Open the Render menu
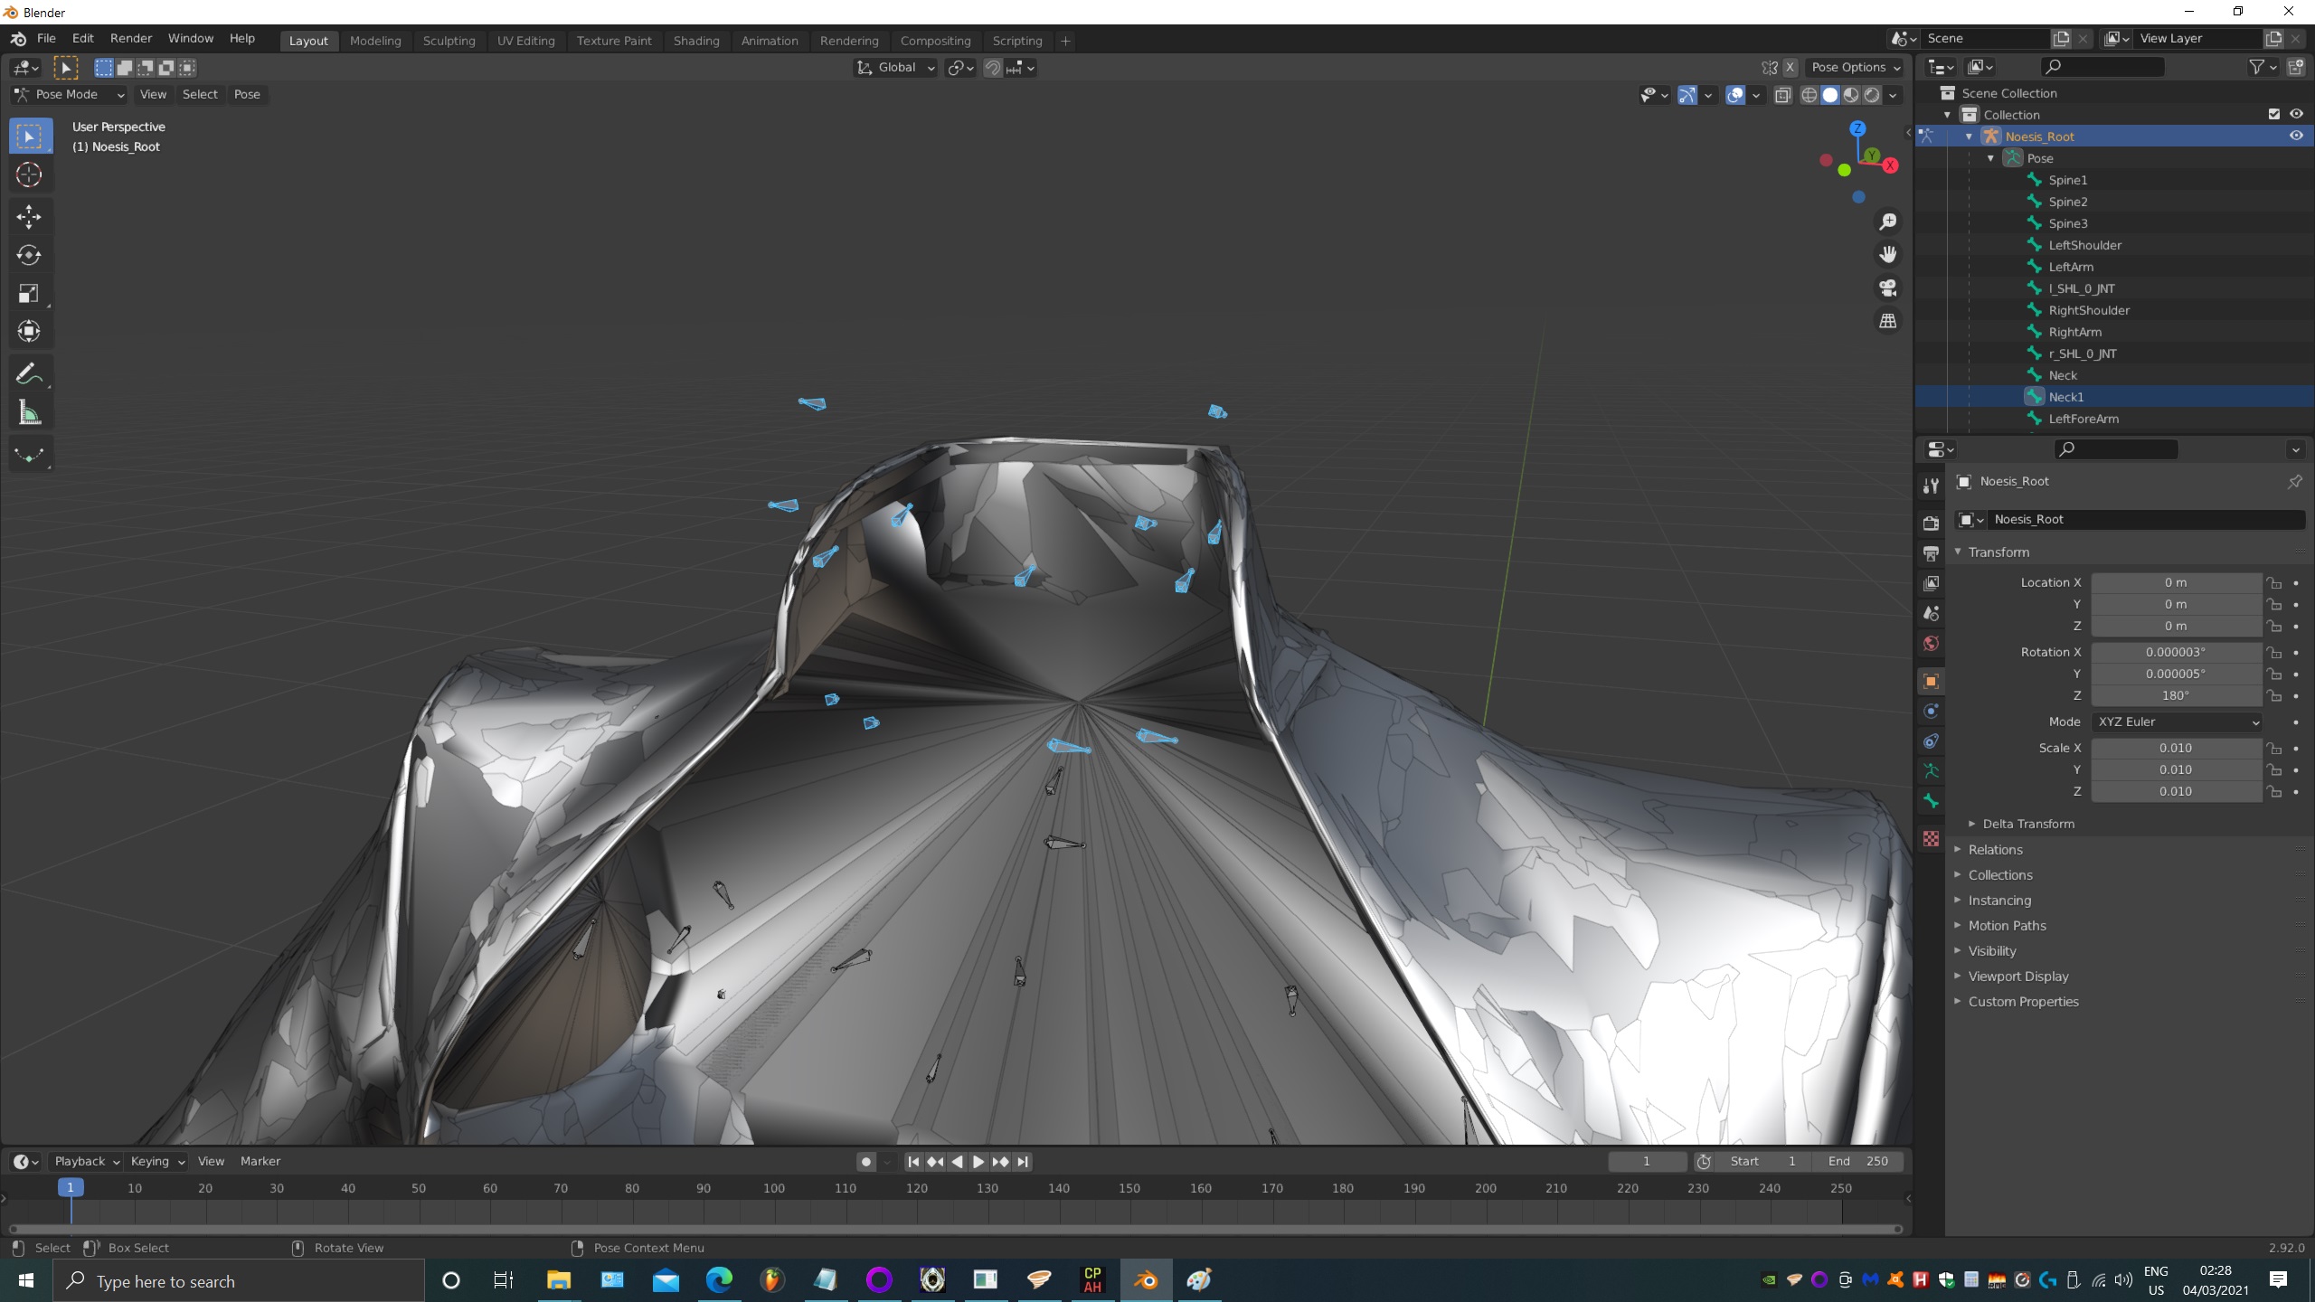 tap(131, 39)
